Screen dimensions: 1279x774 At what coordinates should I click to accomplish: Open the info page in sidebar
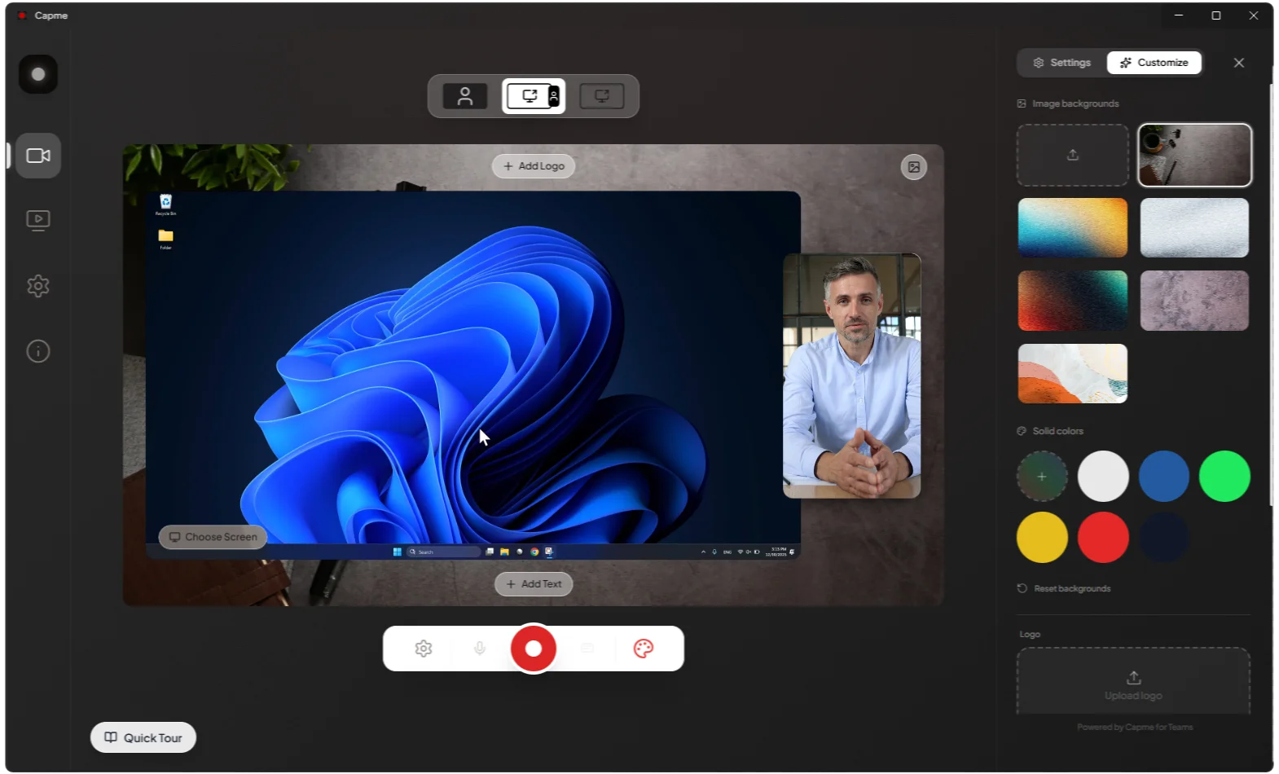38,351
